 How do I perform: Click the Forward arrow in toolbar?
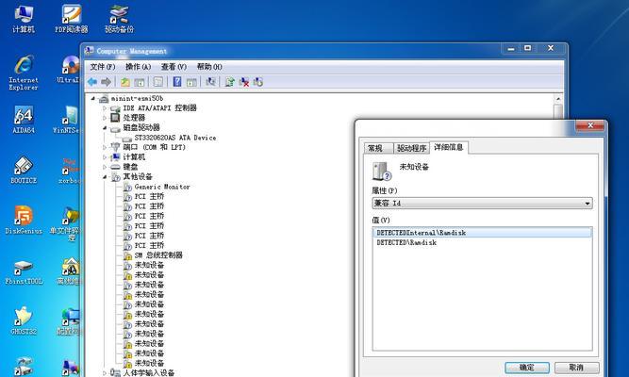point(106,82)
